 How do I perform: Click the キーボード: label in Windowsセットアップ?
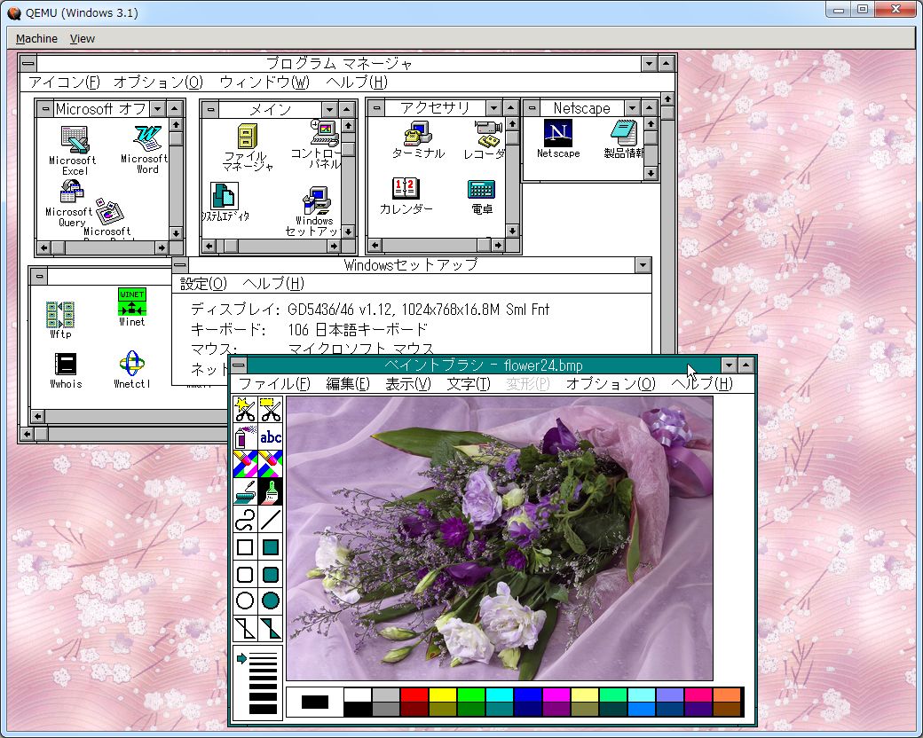click(x=228, y=330)
